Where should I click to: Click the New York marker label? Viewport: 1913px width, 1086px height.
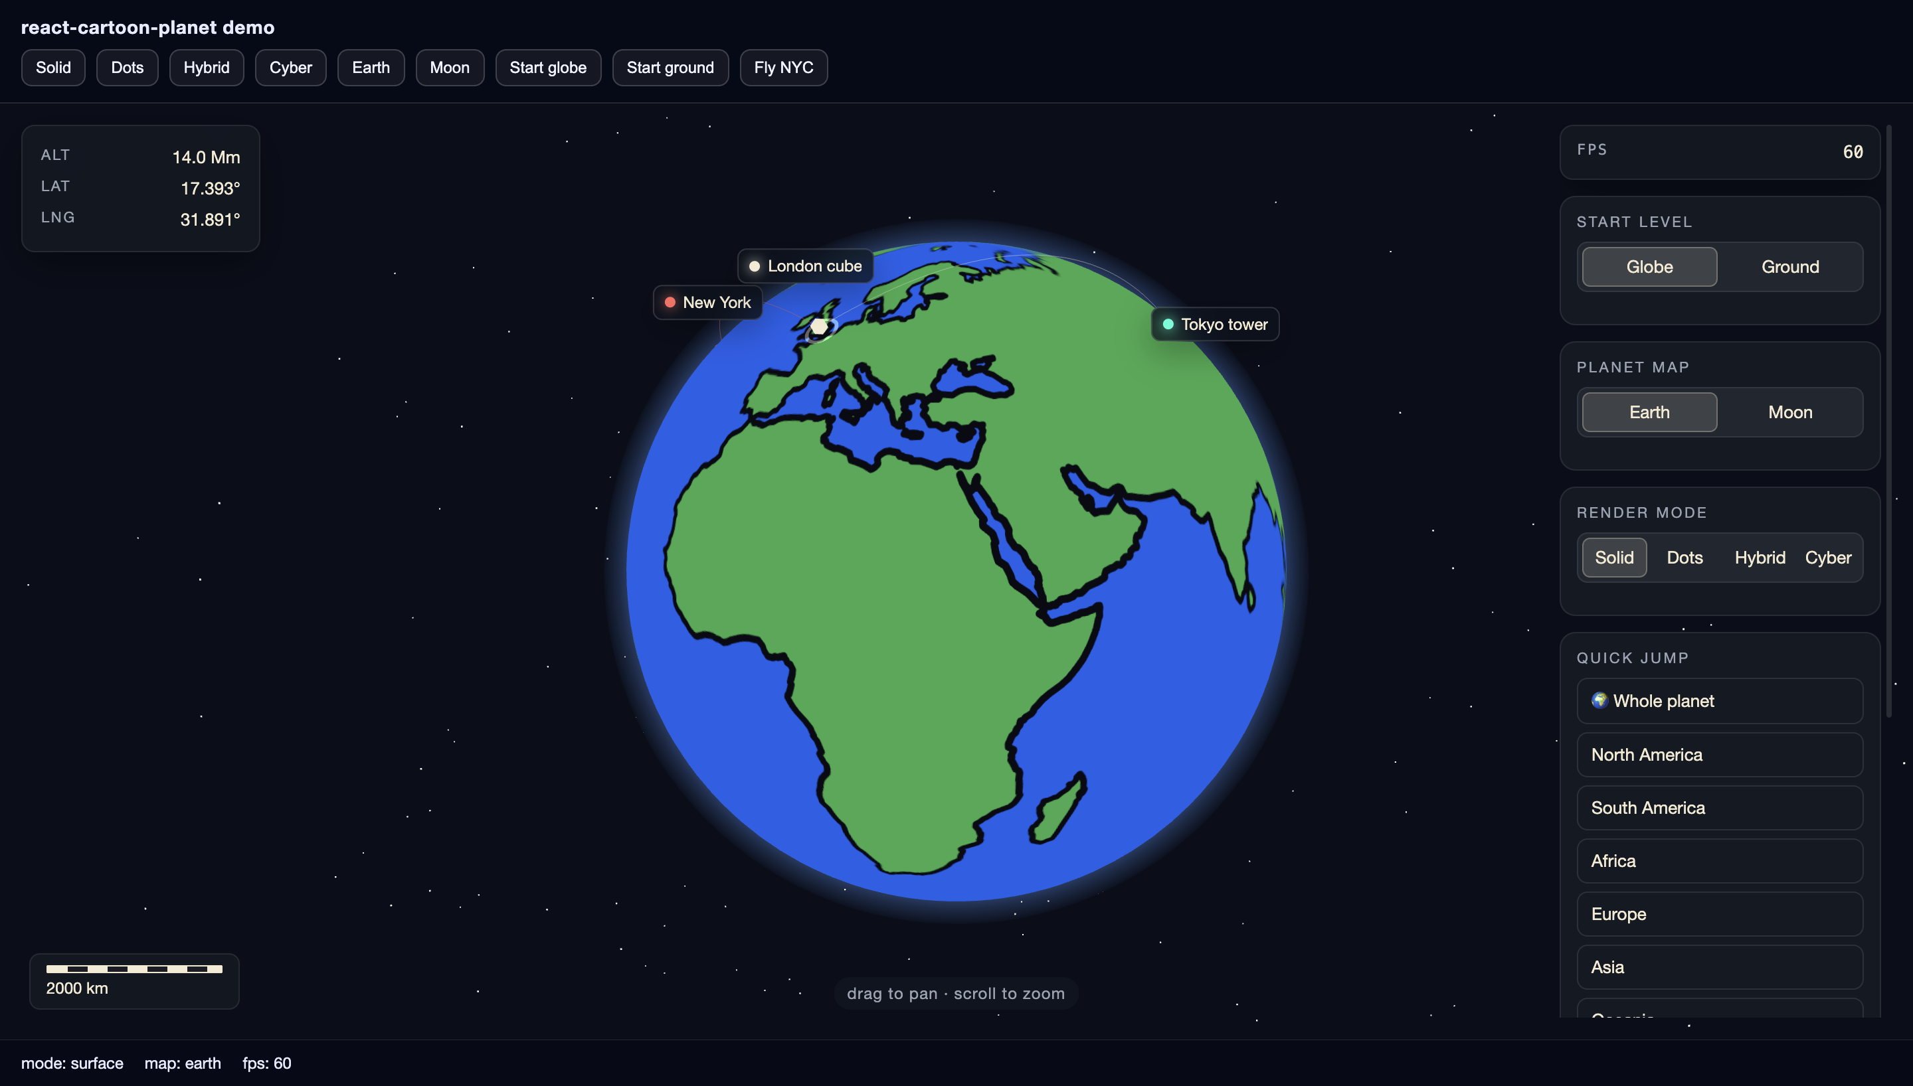tap(707, 303)
